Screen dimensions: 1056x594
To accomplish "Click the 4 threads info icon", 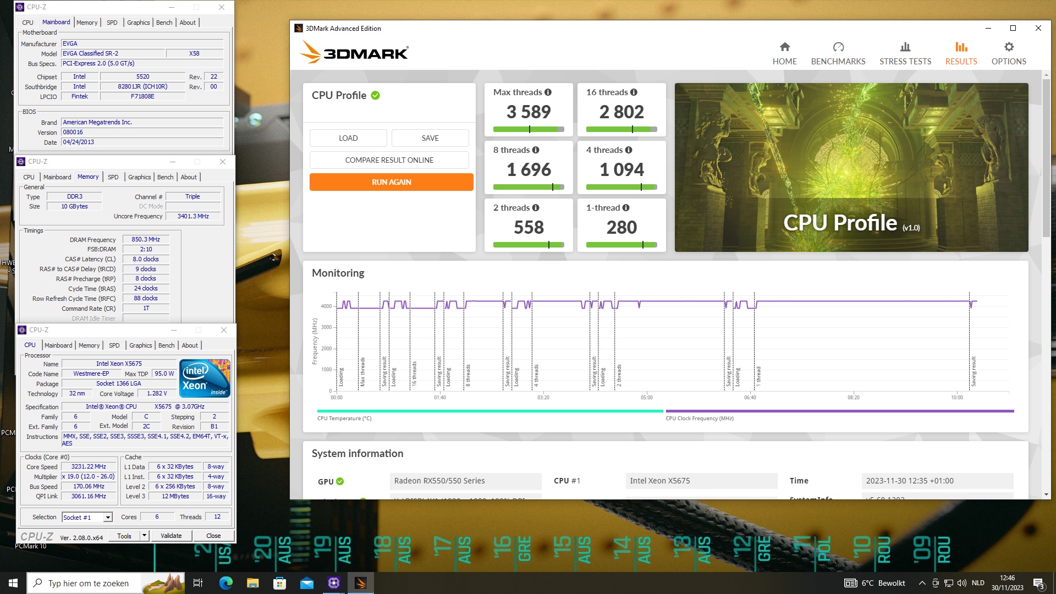I will [x=629, y=150].
